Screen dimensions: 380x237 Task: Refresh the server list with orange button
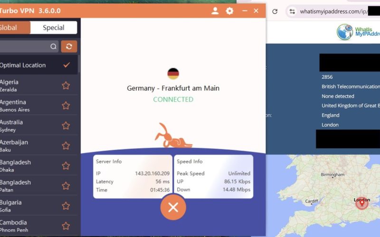click(x=69, y=46)
